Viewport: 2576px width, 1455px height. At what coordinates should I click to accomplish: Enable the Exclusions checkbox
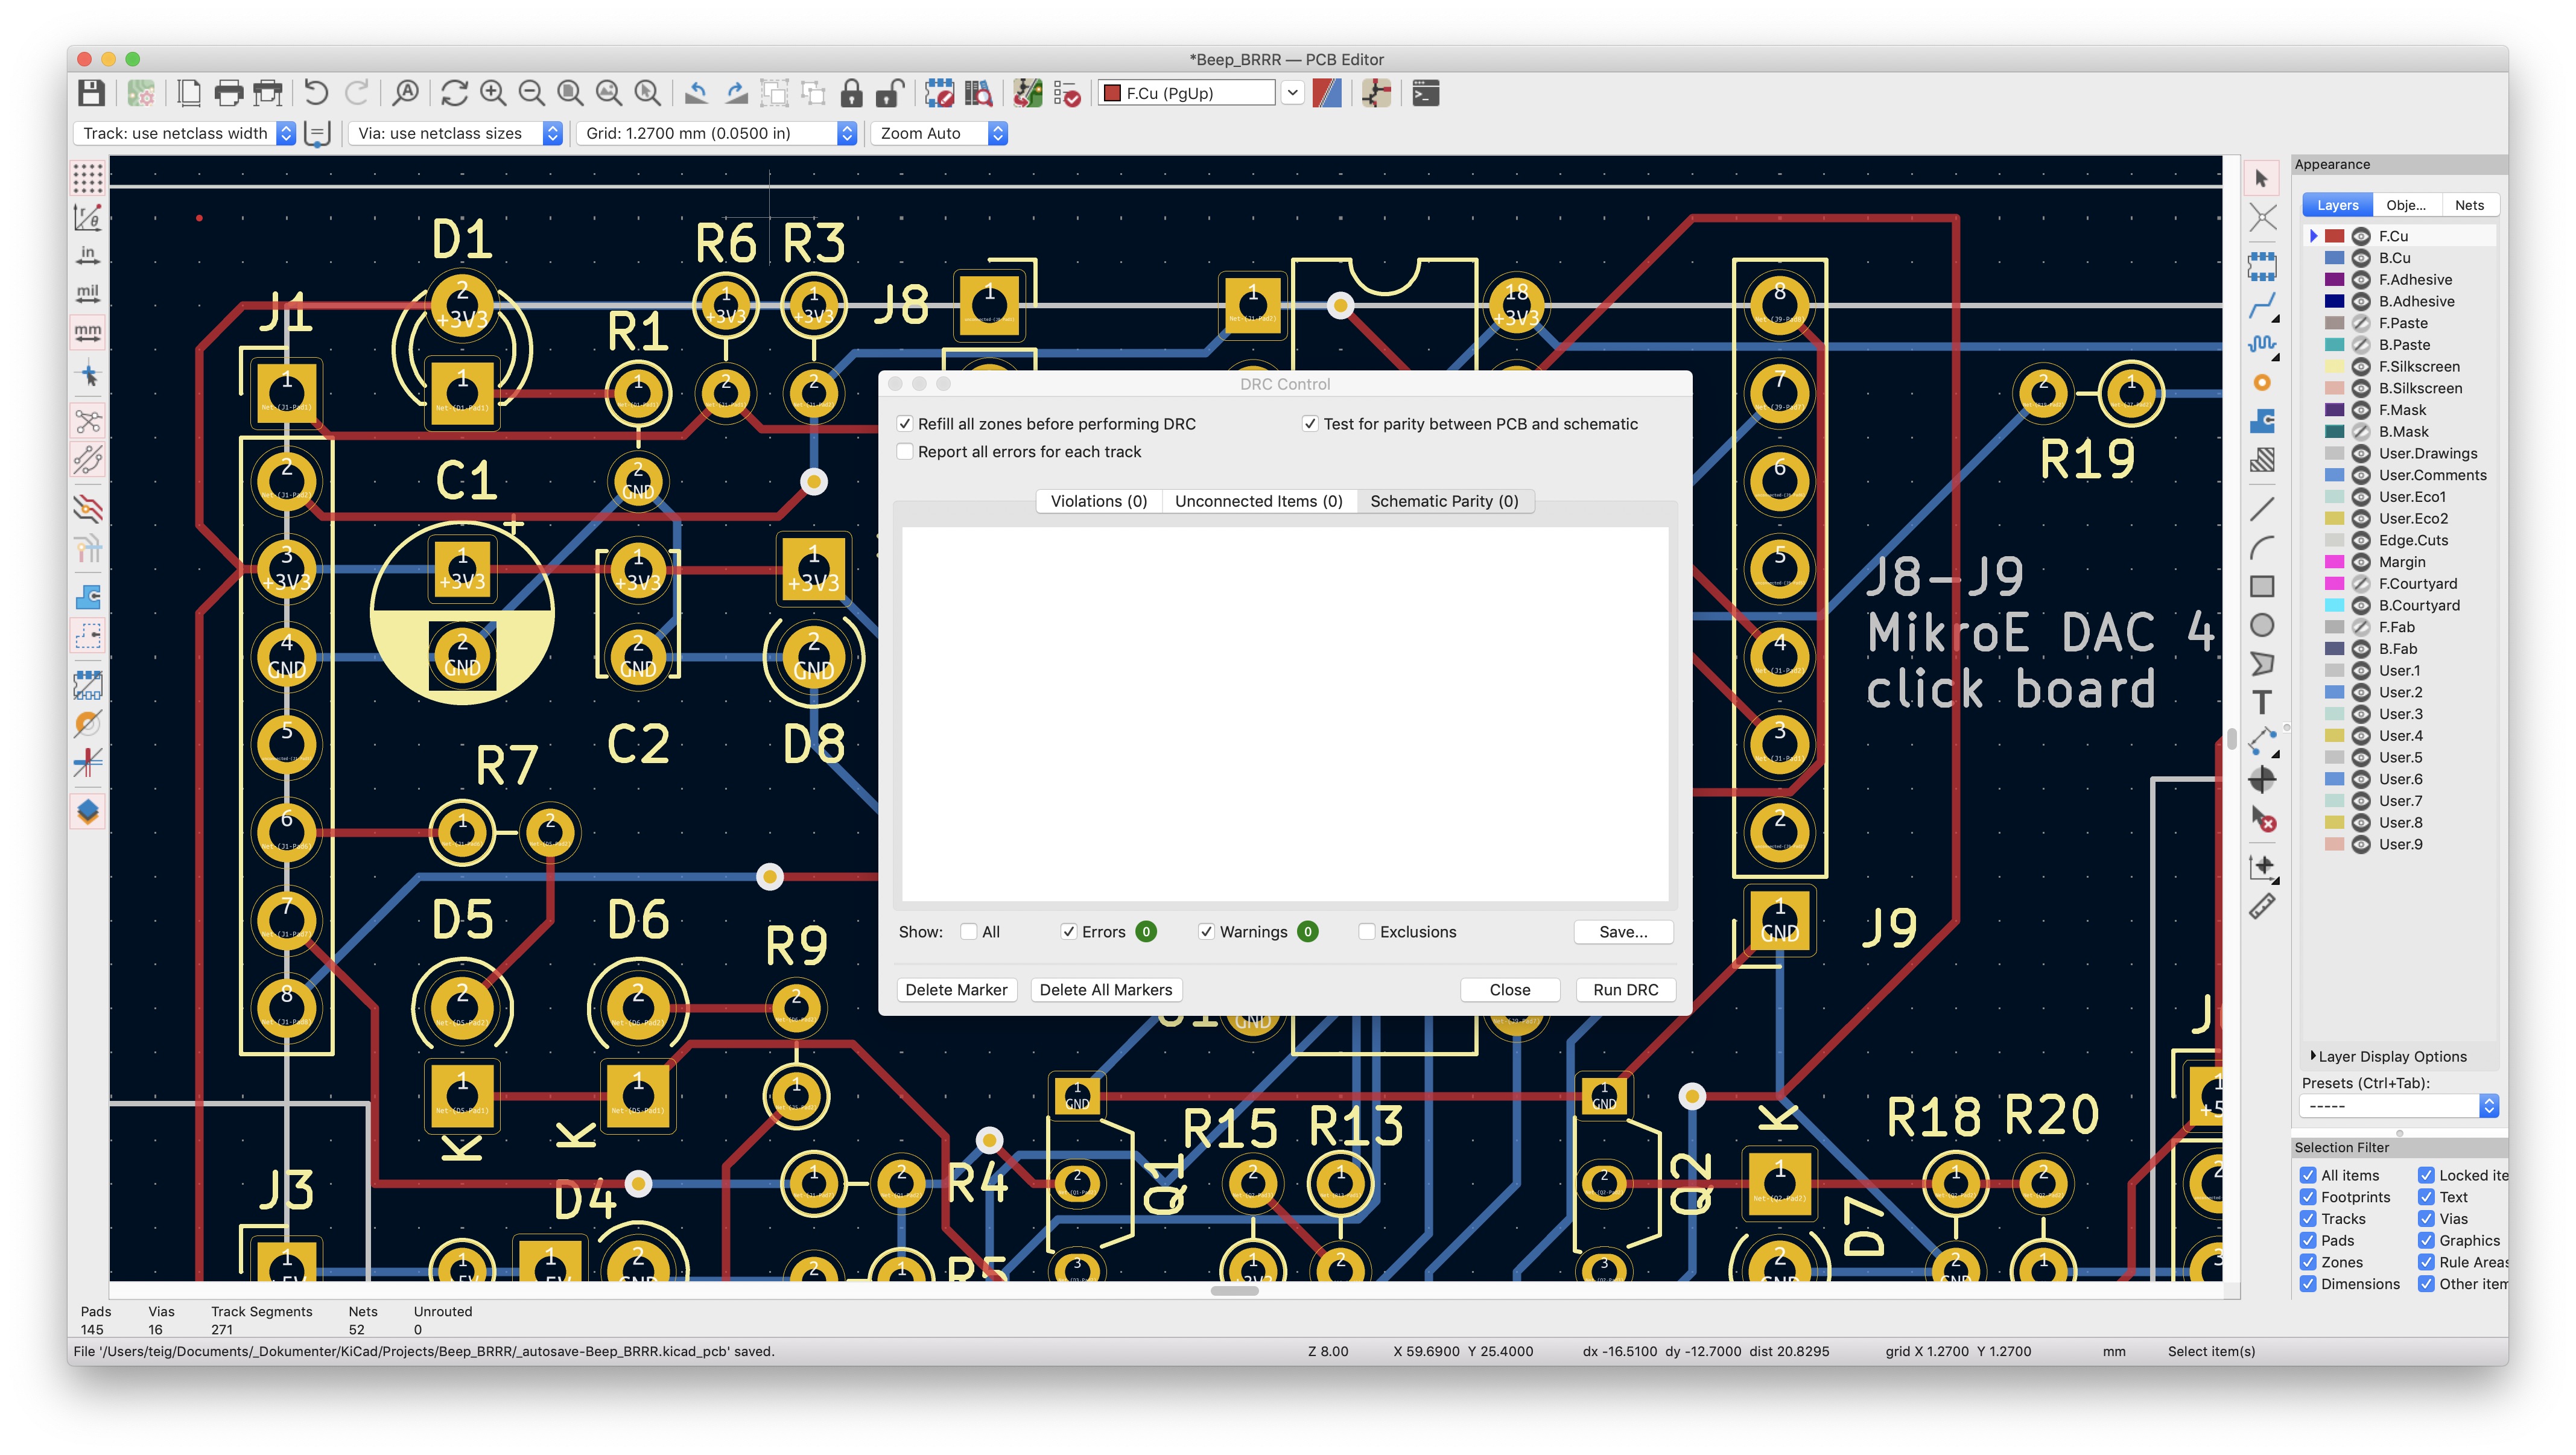tap(1367, 932)
